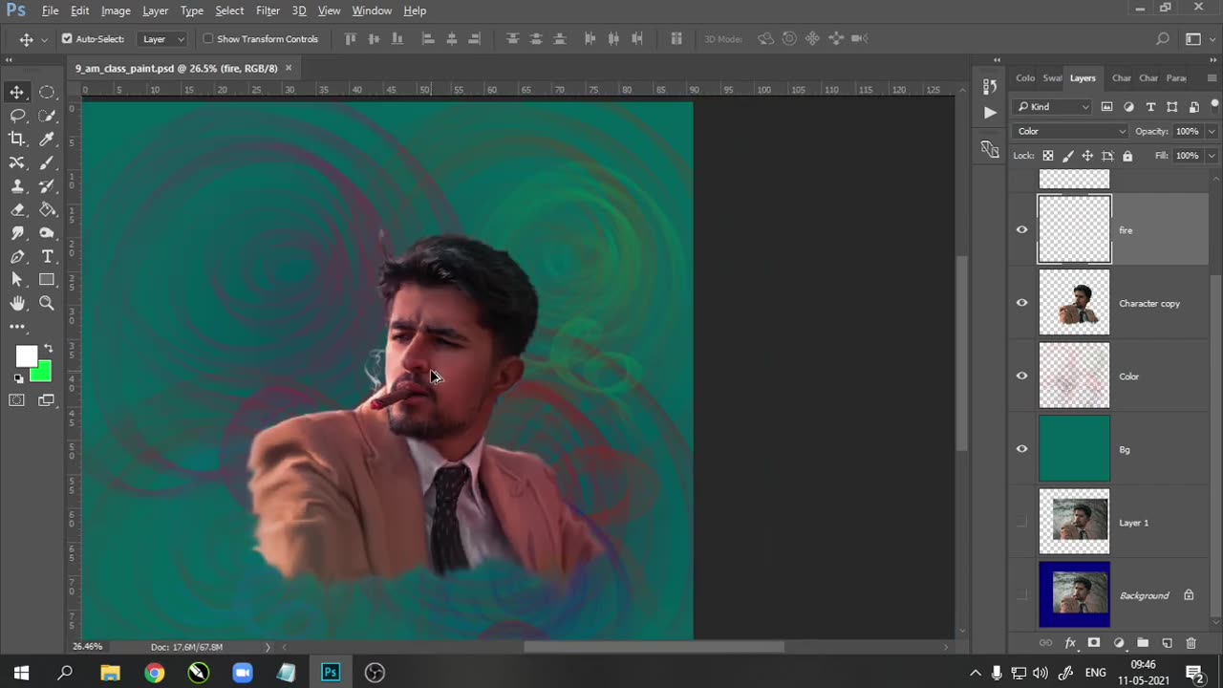Open Google Chrome from the taskbar
This screenshot has height=688, width=1223.
pos(154,673)
